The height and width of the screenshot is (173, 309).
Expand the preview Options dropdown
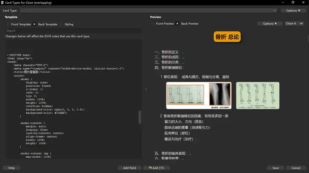[270, 23]
